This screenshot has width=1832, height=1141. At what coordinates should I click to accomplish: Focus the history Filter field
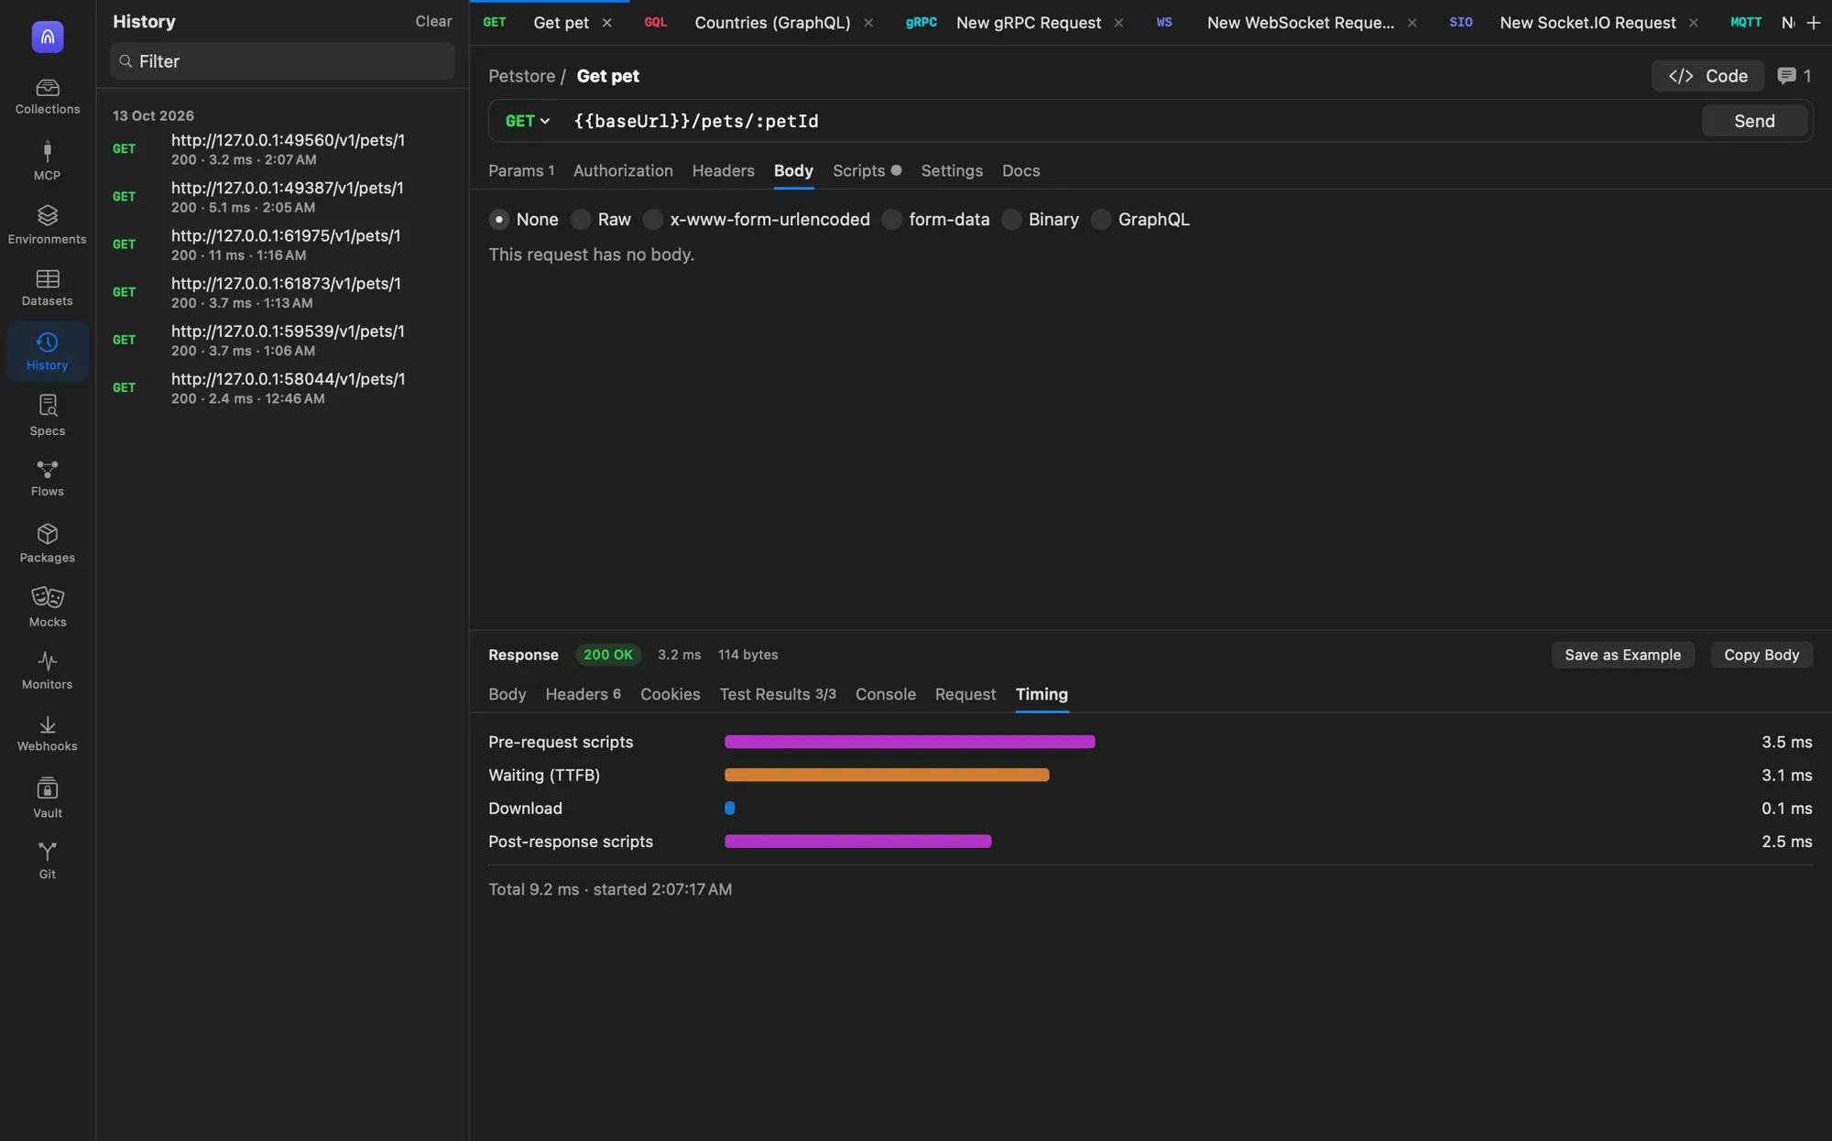click(x=282, y=61)
